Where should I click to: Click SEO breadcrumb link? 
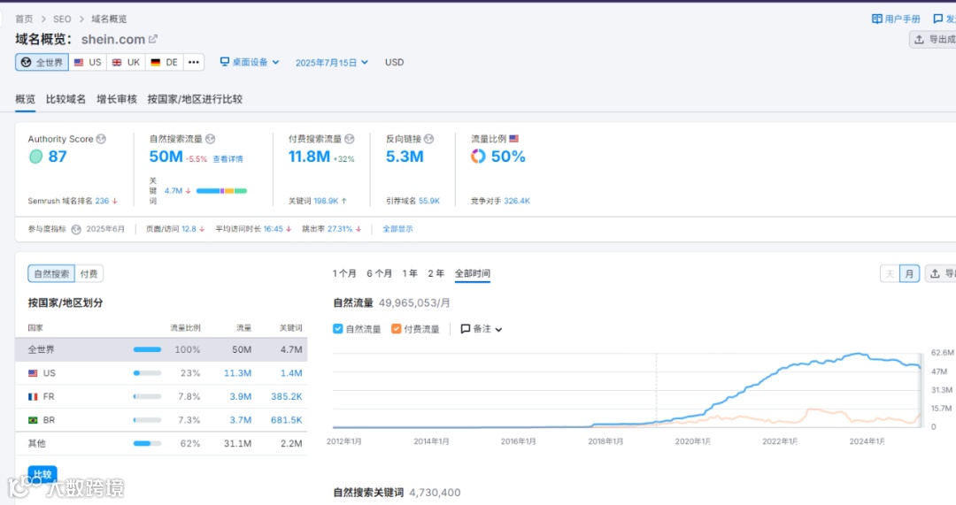click(x=62, y=19)
